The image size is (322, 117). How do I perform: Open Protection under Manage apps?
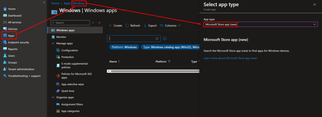pos(68,57)
